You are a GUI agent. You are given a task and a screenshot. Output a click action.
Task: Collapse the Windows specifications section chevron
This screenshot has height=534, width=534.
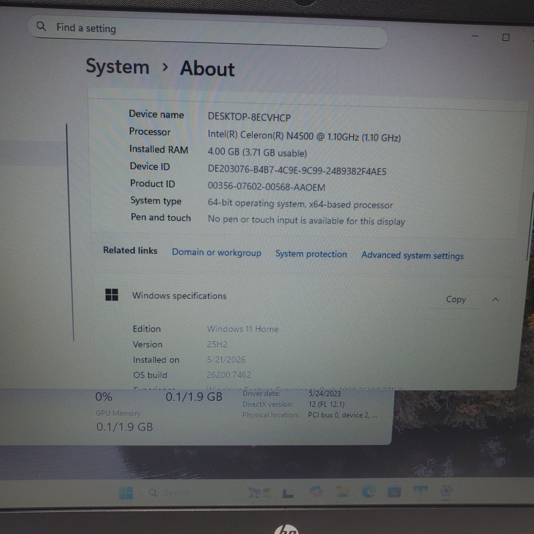495,300
